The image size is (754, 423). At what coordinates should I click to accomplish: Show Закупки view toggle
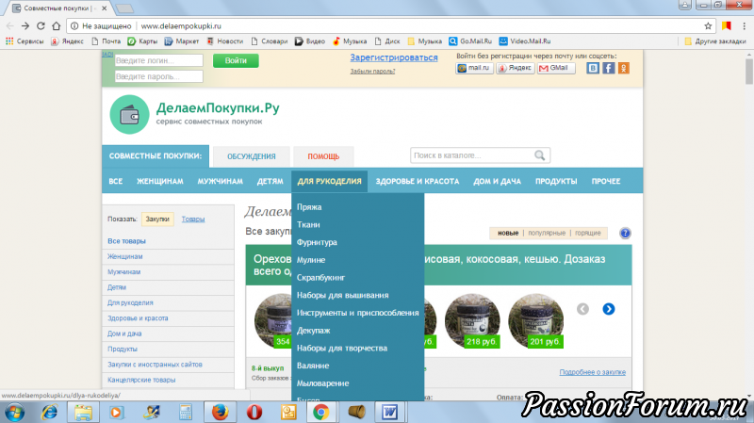coord(157,220)
